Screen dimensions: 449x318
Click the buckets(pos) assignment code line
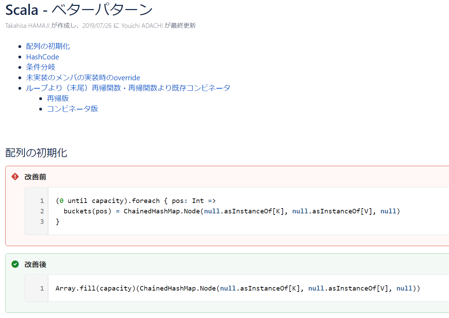232,211
